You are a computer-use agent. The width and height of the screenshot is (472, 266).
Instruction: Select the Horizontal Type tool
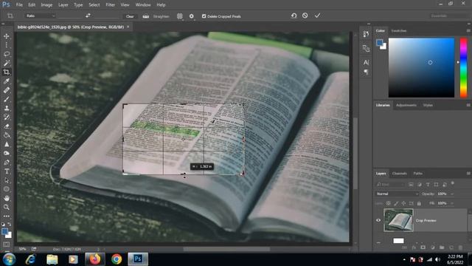(7, 171)
